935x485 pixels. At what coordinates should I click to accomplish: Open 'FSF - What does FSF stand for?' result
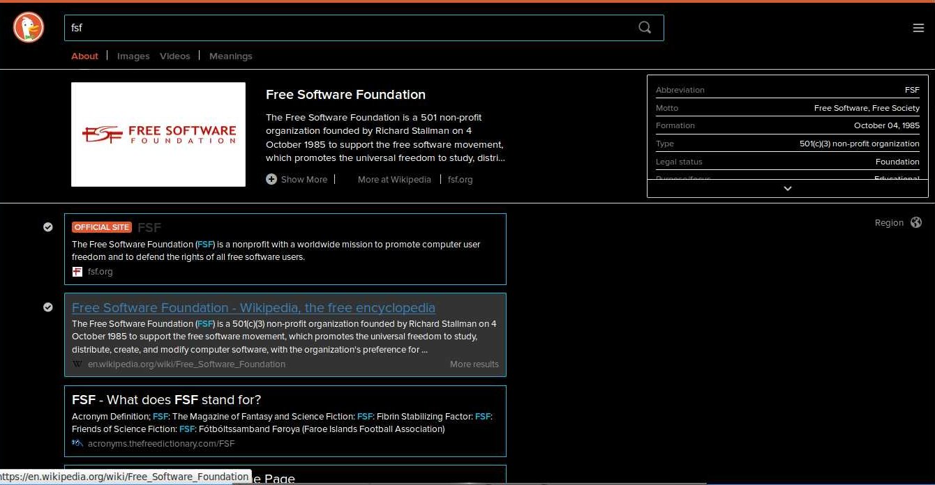166,399
